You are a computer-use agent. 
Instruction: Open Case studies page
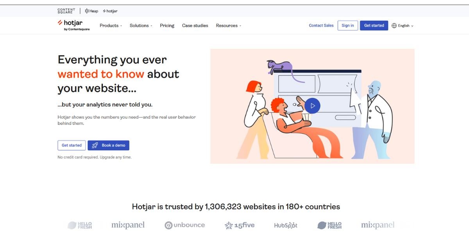pyautogui.click(x=195, y=25)
